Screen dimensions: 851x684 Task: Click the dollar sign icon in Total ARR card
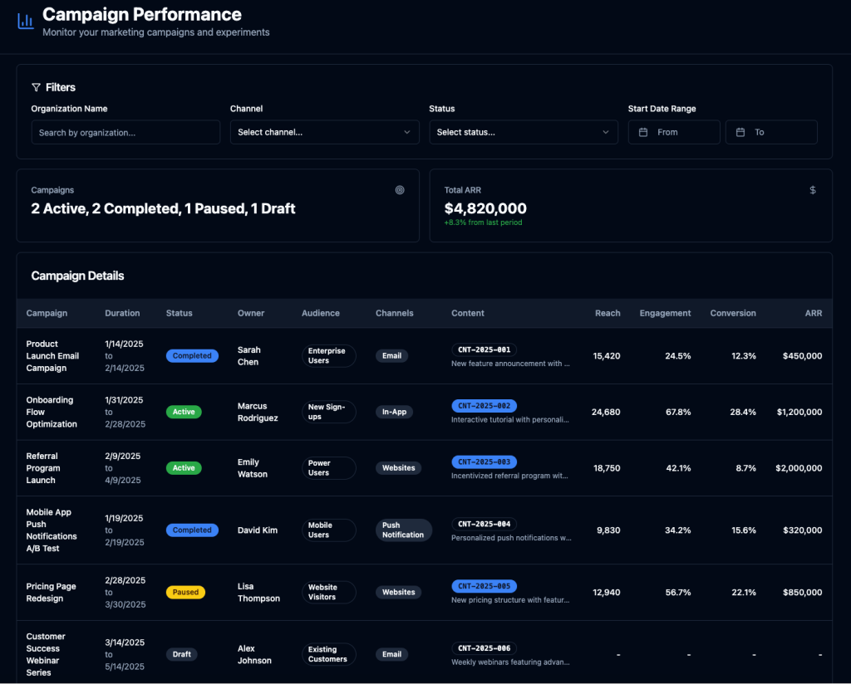point(813,190)
